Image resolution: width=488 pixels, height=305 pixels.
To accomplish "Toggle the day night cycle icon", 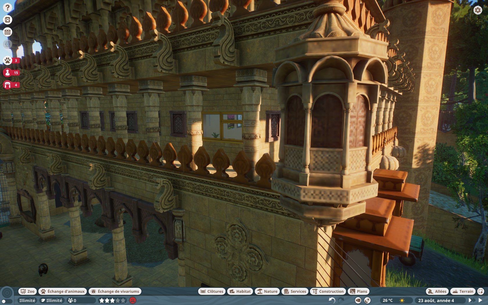I will pyautogui.click(x=367, y=300).
